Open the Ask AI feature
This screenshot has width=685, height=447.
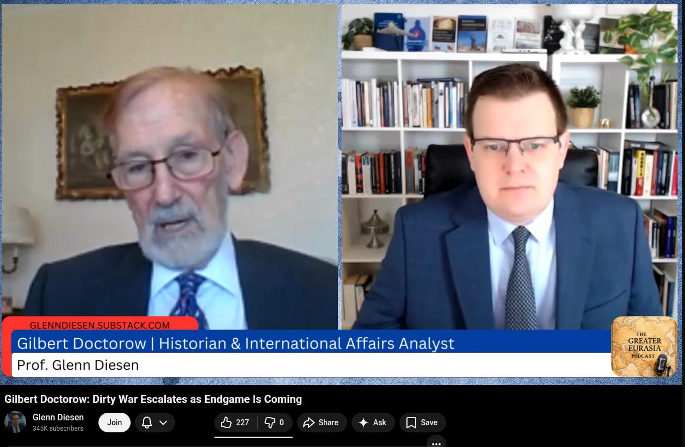coord(373,423)
